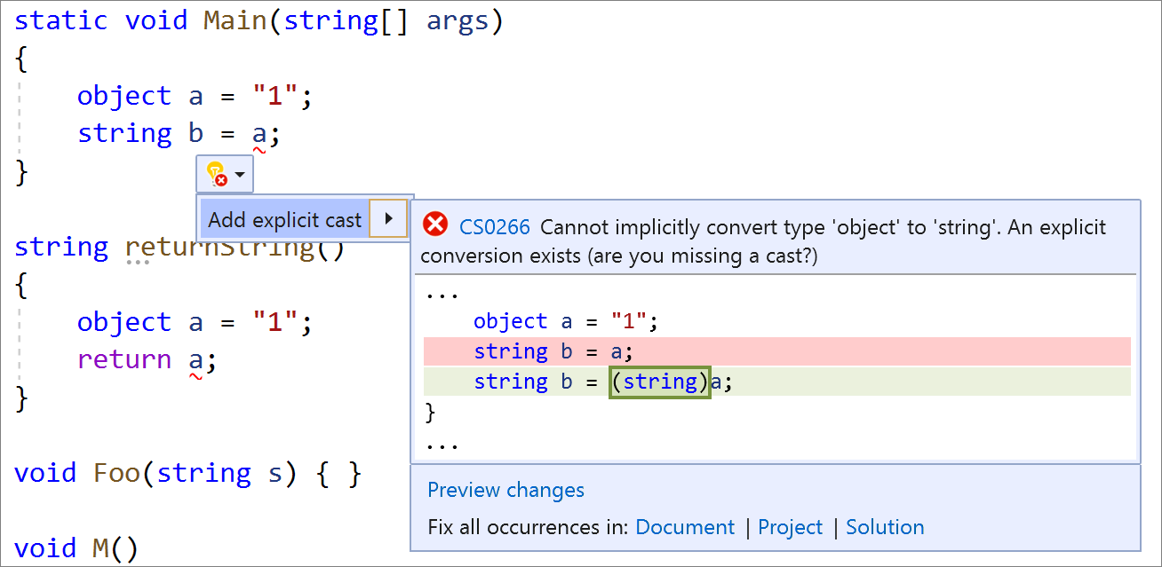Select the Add explicit cast menu entry
The width and height of the screenshot is (1162, 567).
click(285, 219)
